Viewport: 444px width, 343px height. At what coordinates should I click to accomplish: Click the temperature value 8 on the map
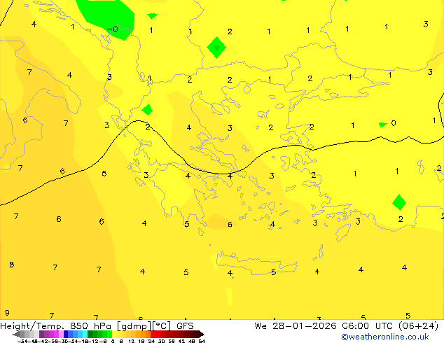(x=11, y=265)
